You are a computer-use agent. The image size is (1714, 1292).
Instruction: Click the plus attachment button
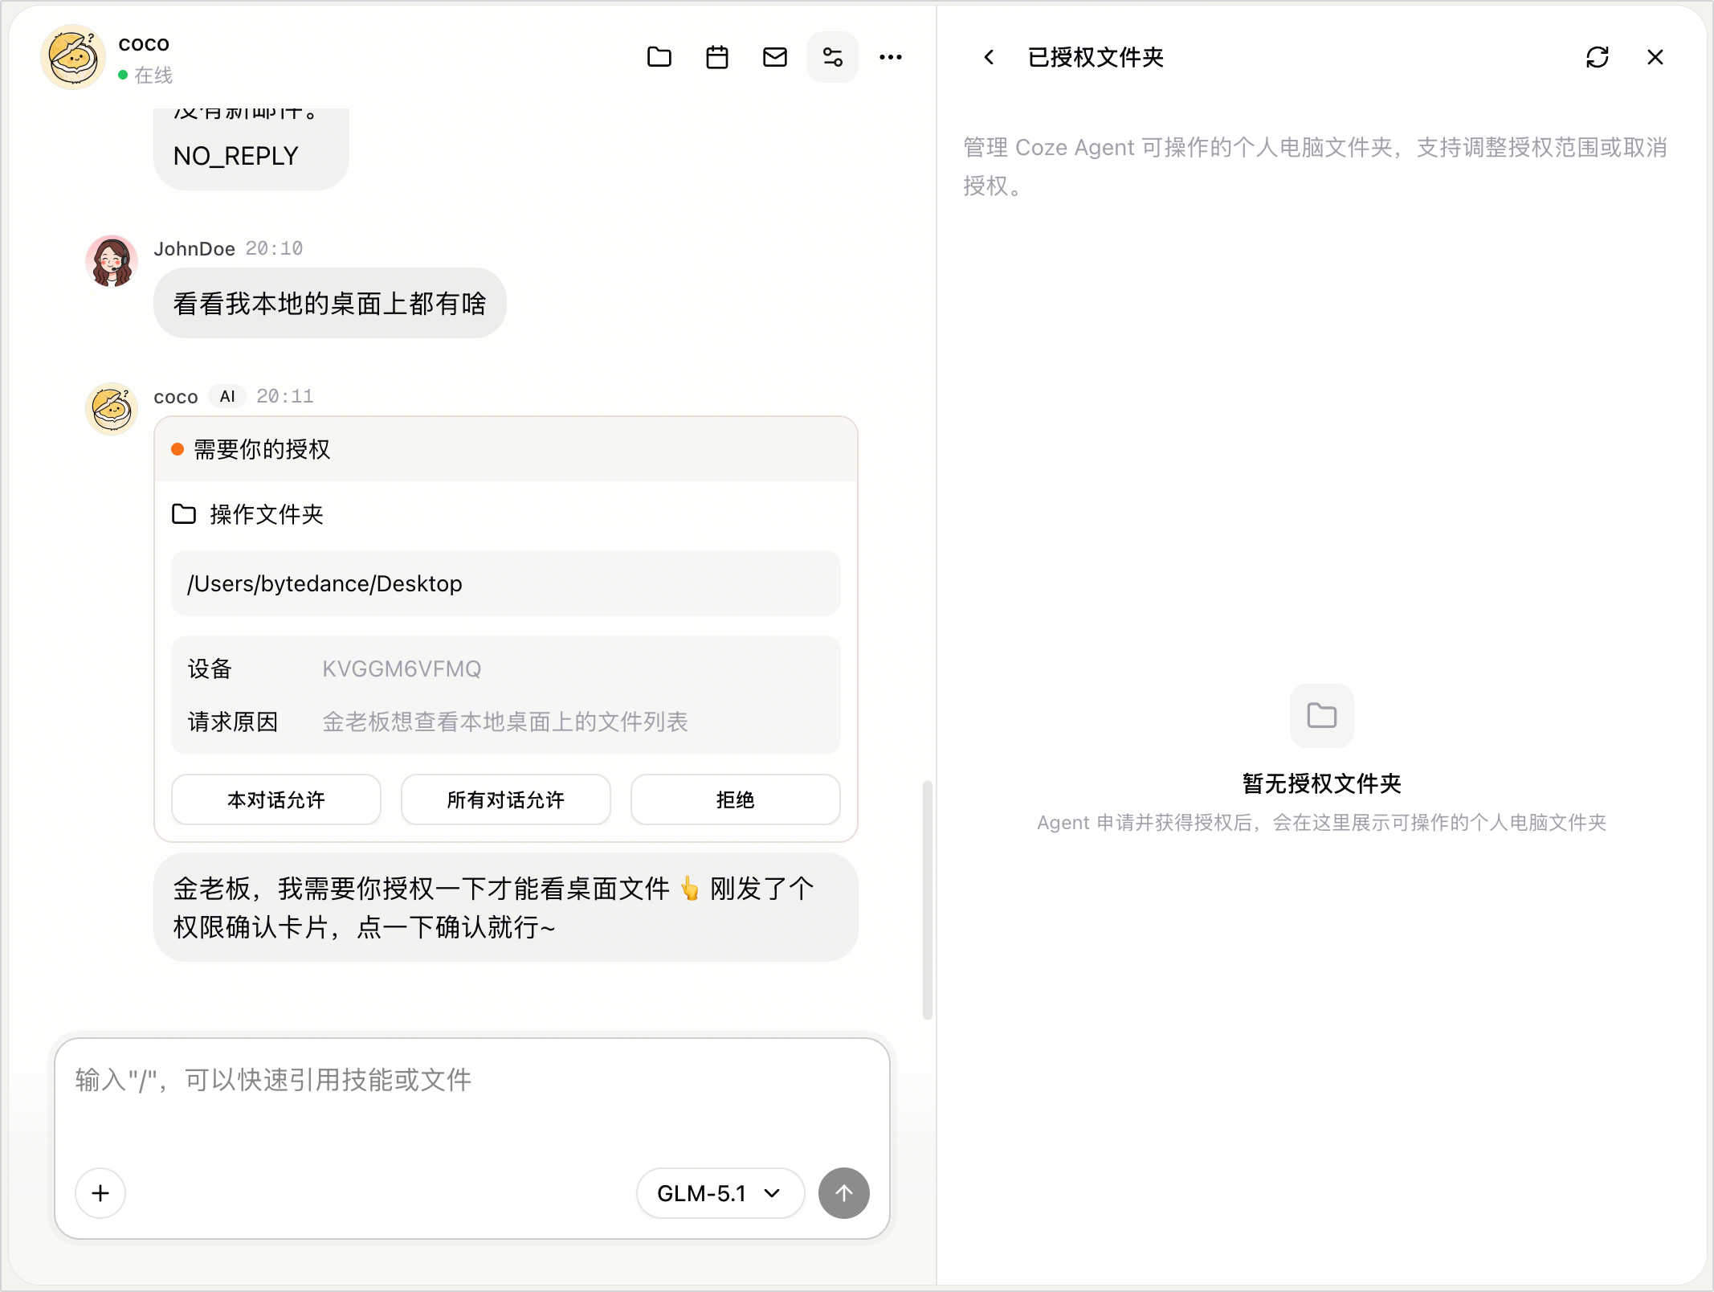[100, 1193]
